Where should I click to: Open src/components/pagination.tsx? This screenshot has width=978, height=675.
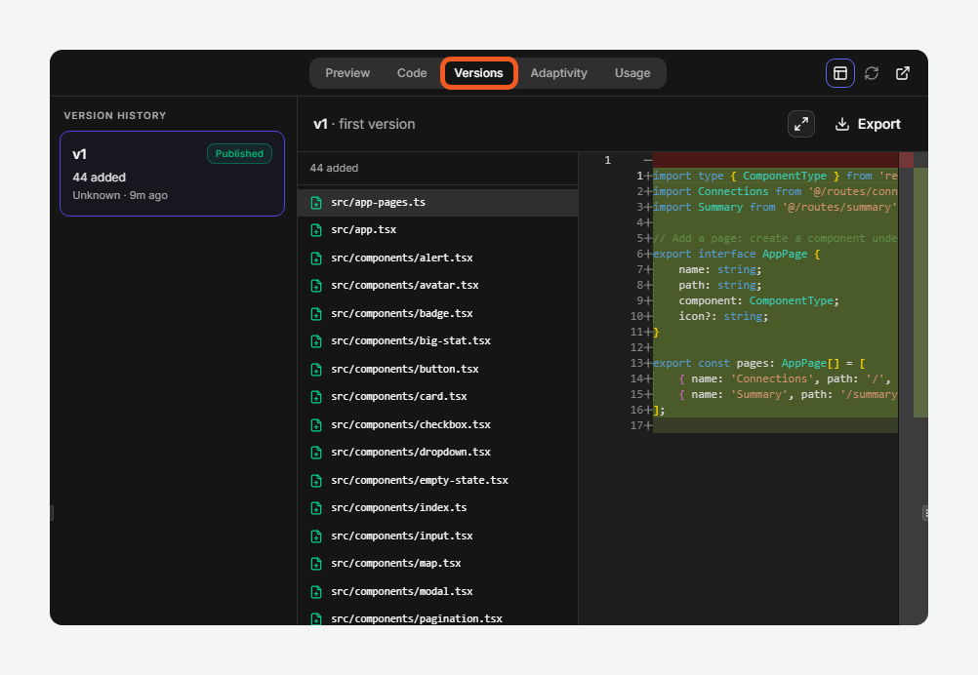438,617
